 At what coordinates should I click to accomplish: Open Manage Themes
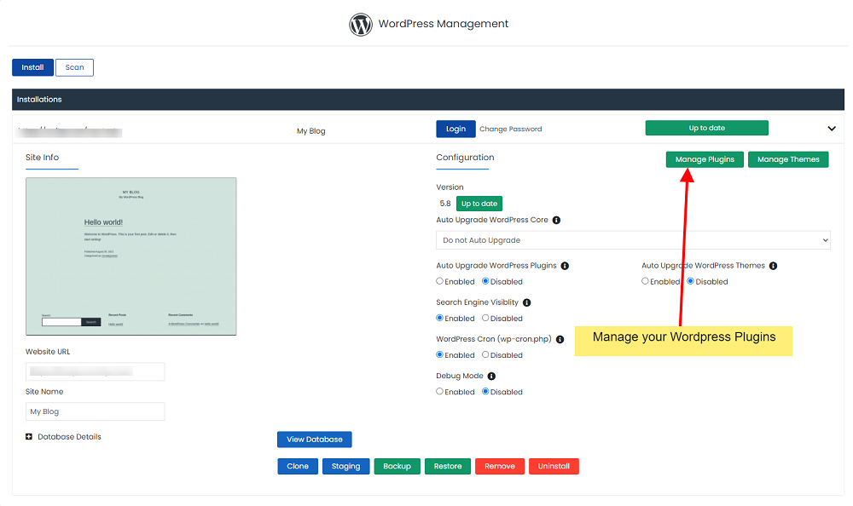tap(788, 159)
